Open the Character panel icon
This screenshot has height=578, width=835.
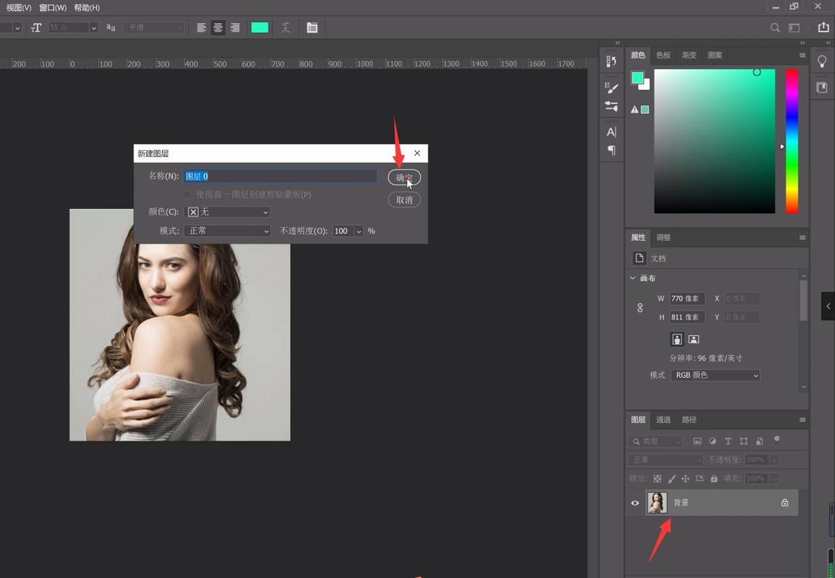(612, 131)
